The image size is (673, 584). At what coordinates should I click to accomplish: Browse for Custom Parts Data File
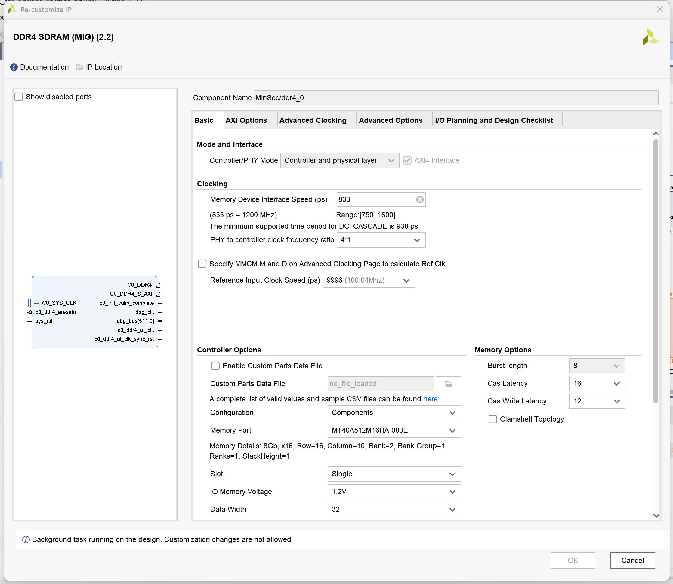pos(448,384)
